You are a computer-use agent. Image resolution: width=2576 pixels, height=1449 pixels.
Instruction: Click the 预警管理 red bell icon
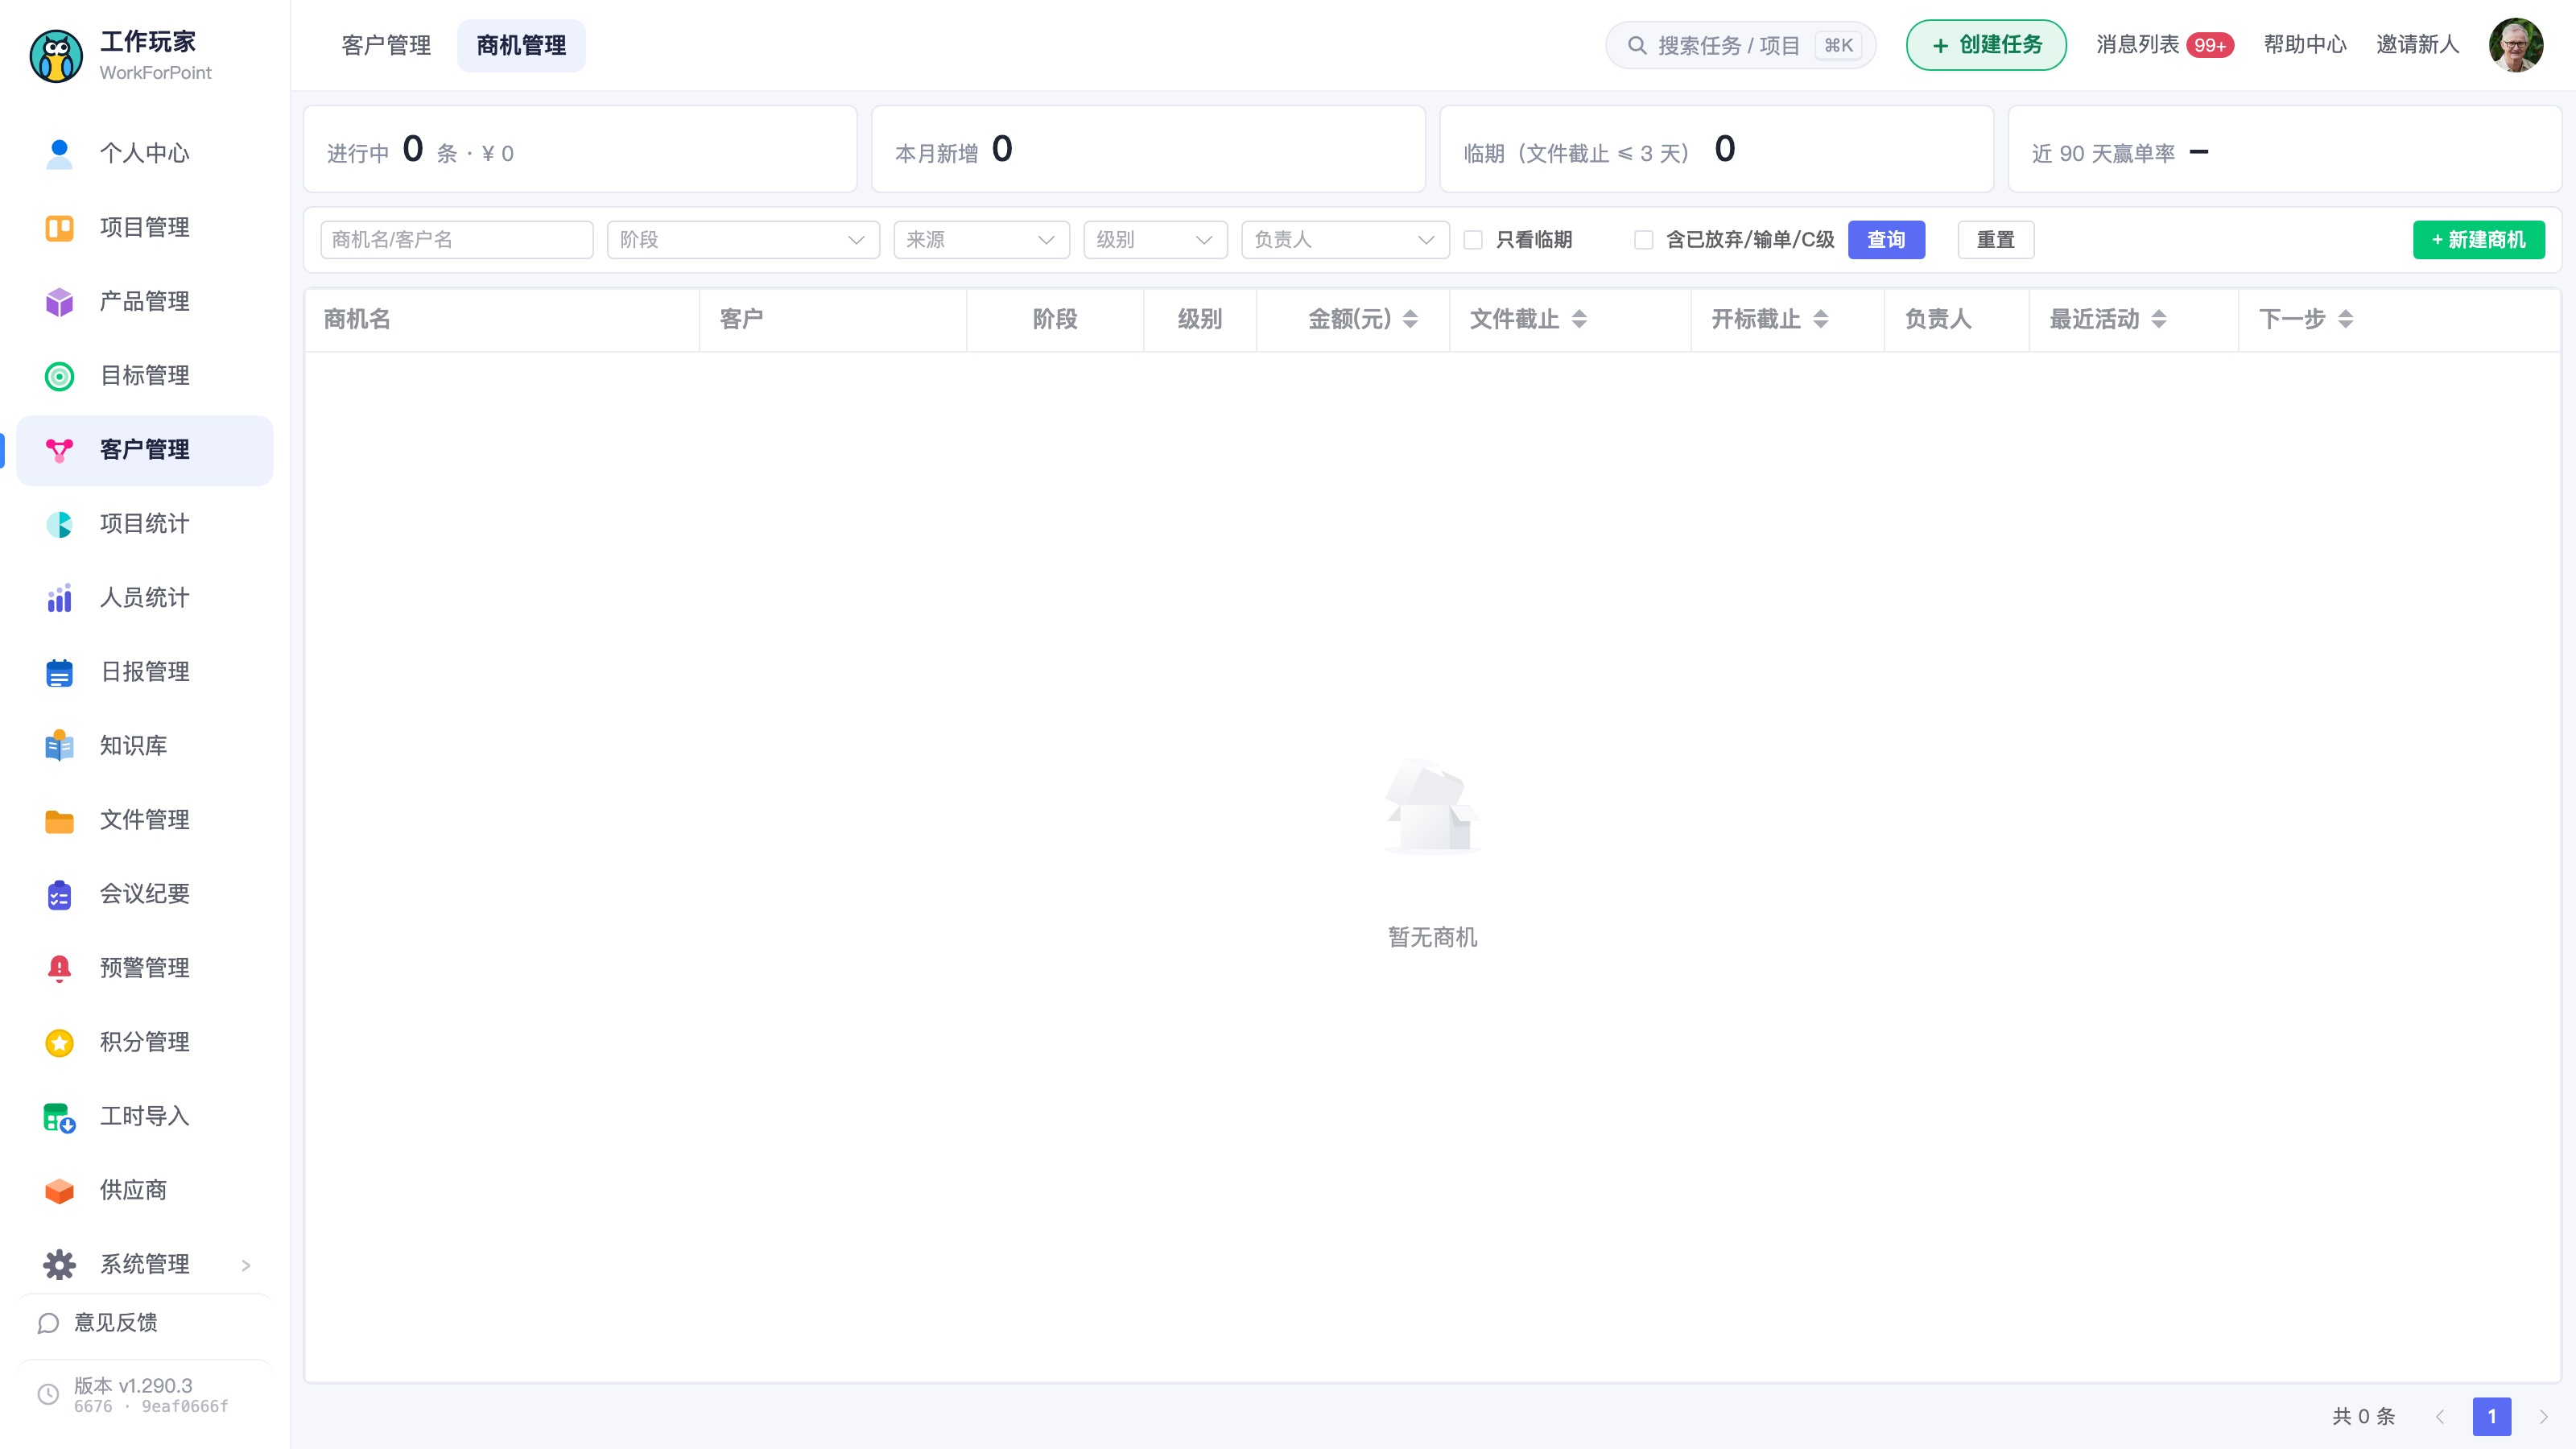tap(59, 967)
